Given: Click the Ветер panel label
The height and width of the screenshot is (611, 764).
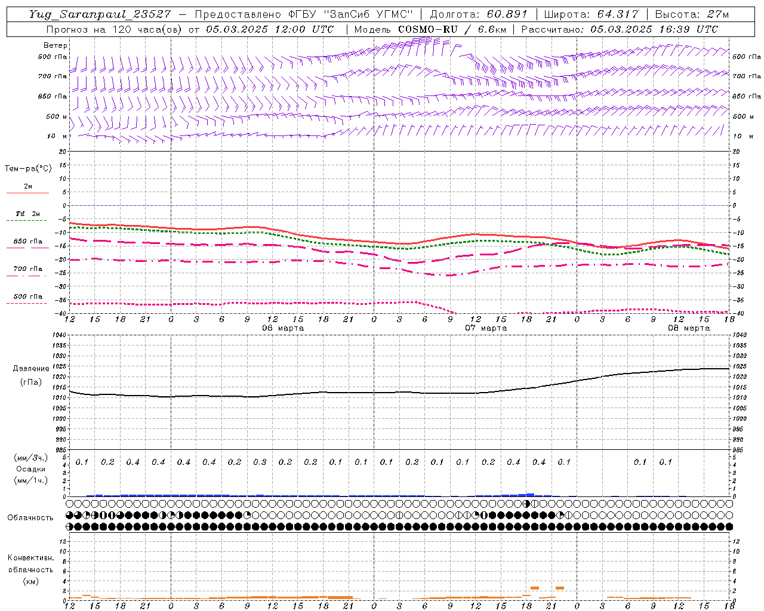Looking at the screenshot, I should click(56, 45).
